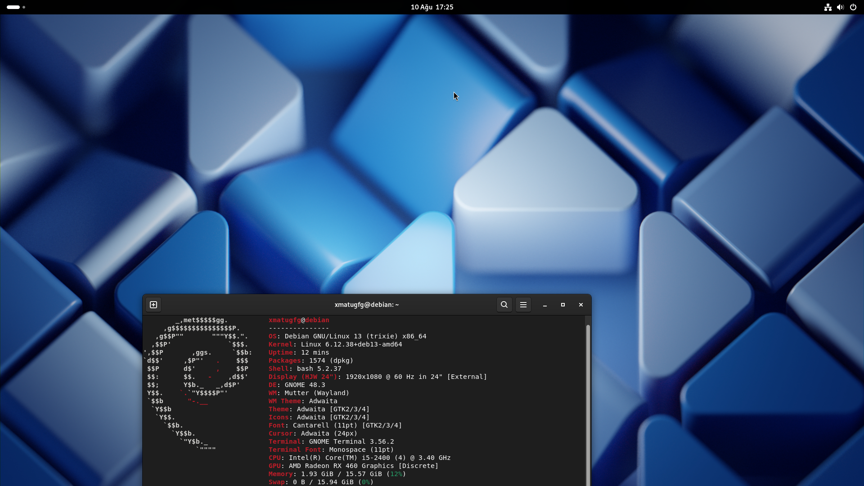
Task: Close the xmatugfg@debian terminal window
Action: pyautogui.click(x=580, y=305)
